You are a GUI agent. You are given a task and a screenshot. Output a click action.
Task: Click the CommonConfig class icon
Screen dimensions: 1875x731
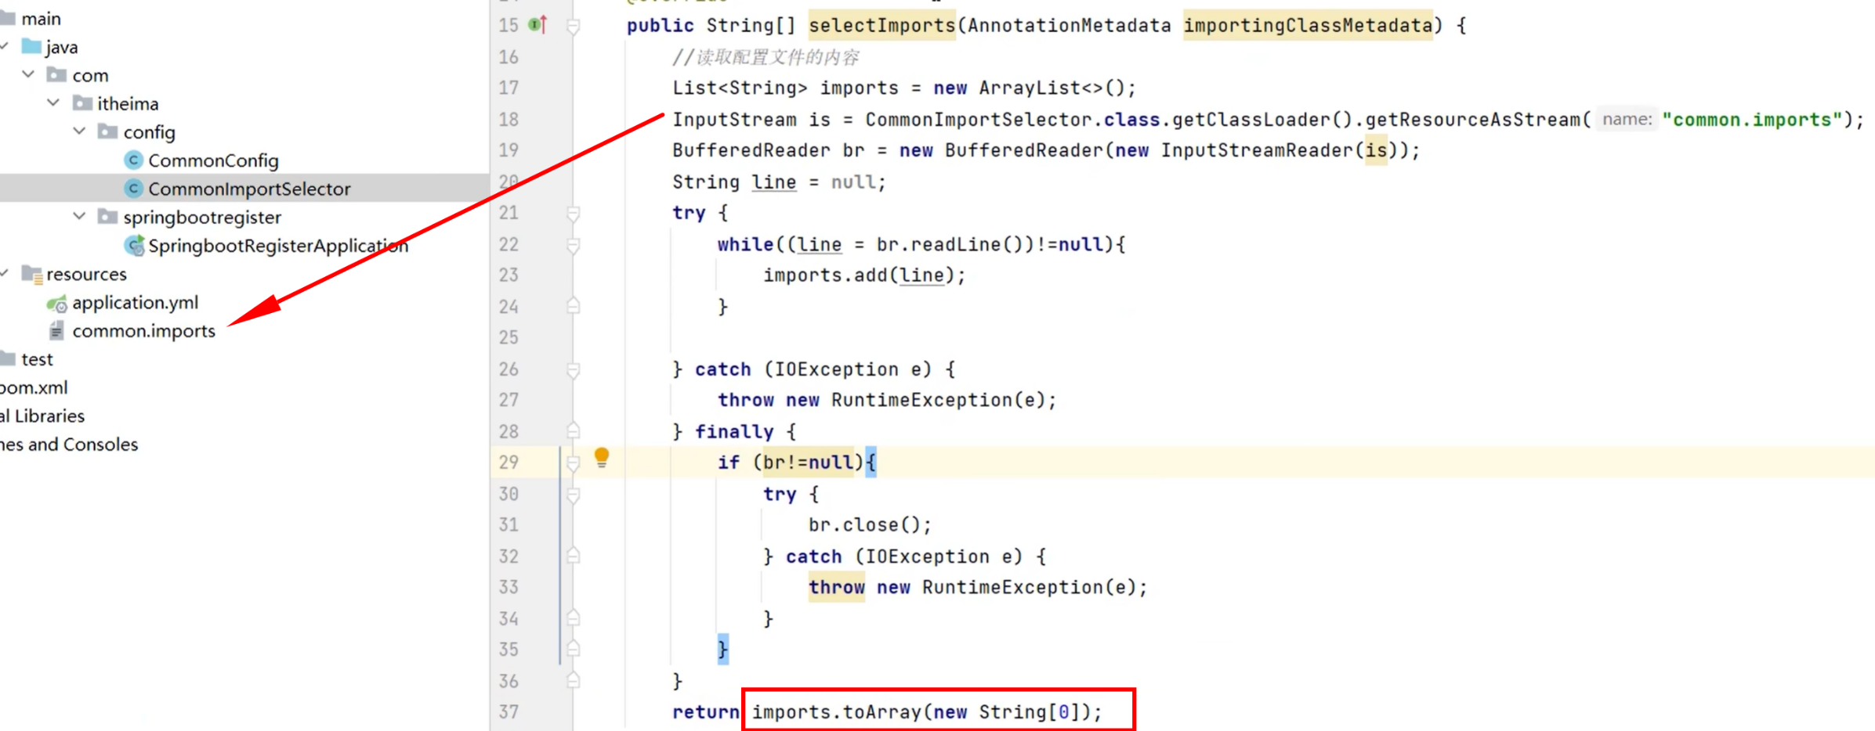coord(133,160)
